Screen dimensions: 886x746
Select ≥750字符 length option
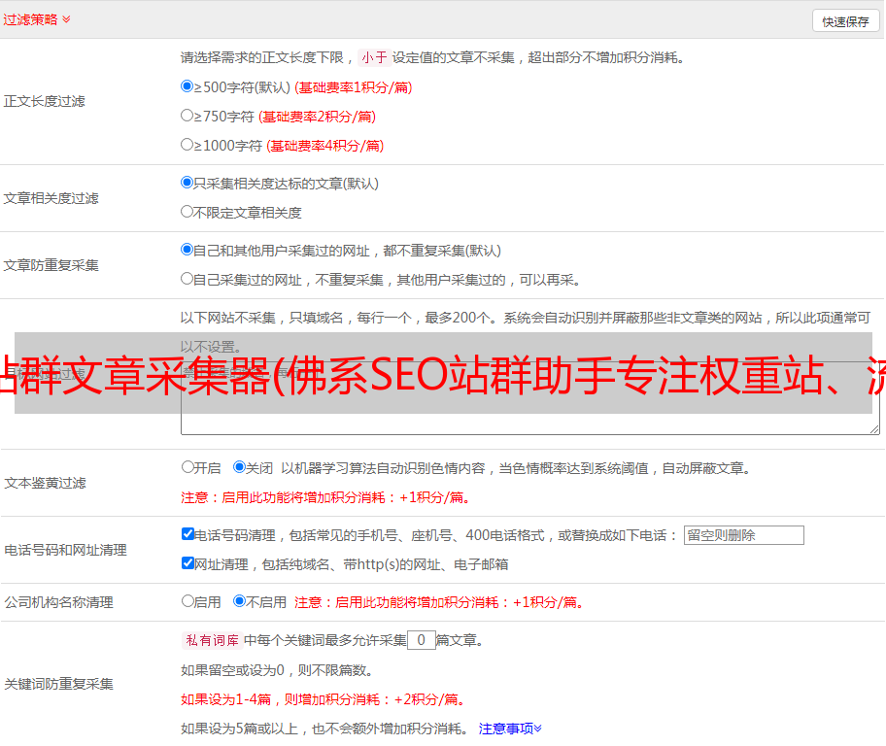pyautogui.click(x=187, y=116)
